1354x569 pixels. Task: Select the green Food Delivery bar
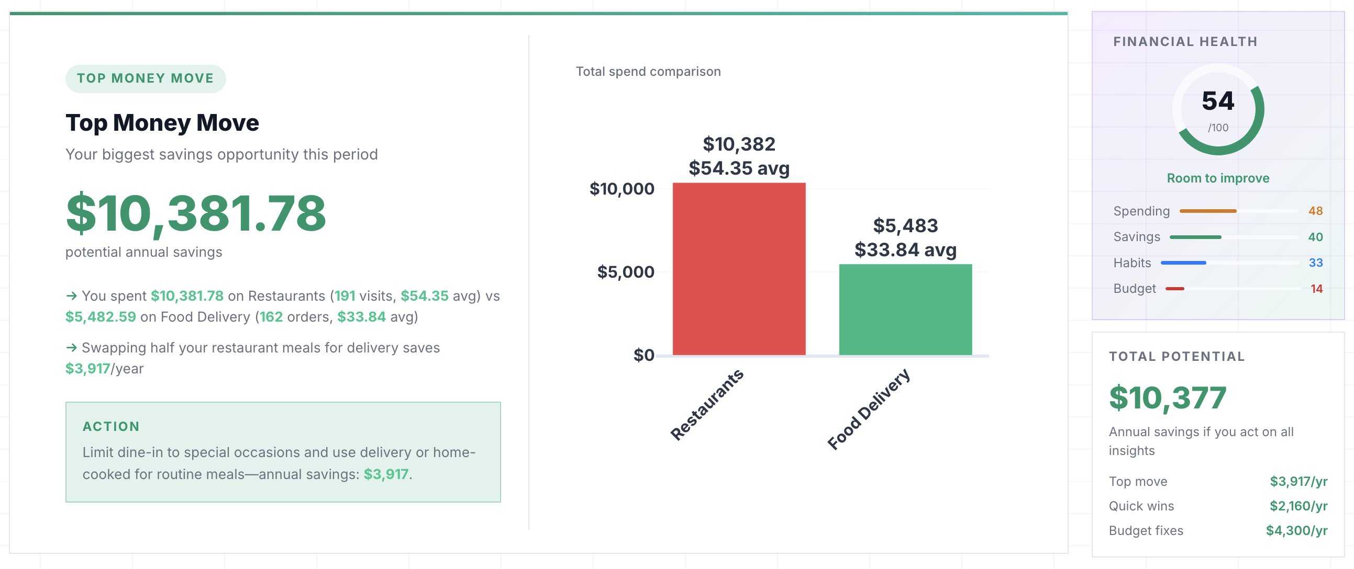coord(905,310)
